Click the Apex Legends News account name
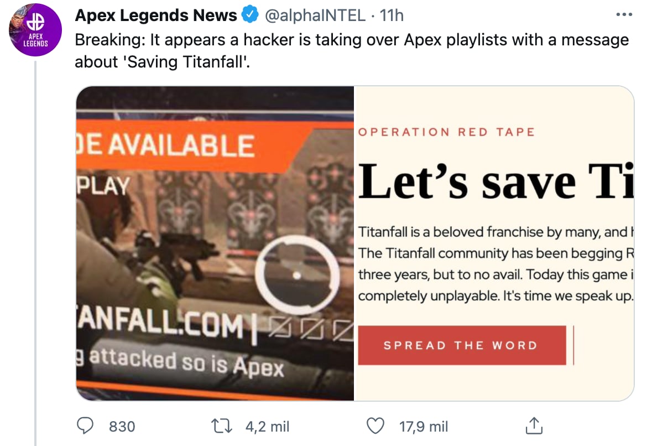647x446 pixels. point(156,15)
